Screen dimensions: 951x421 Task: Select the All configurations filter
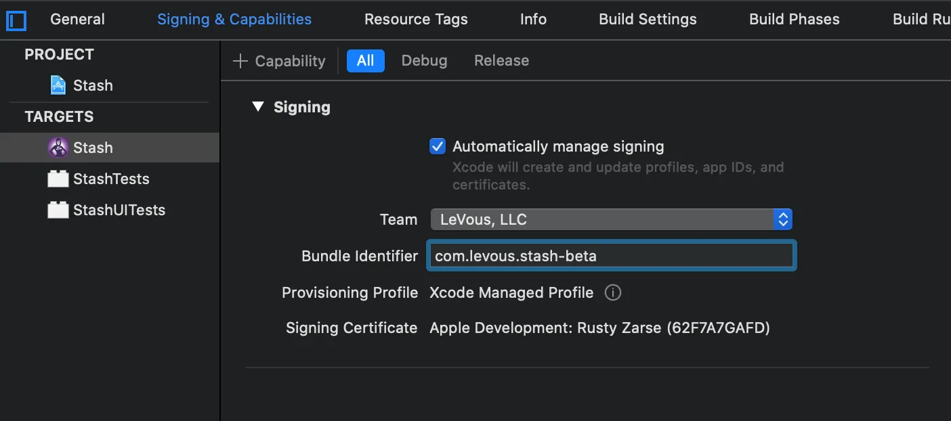pos(365,61)
